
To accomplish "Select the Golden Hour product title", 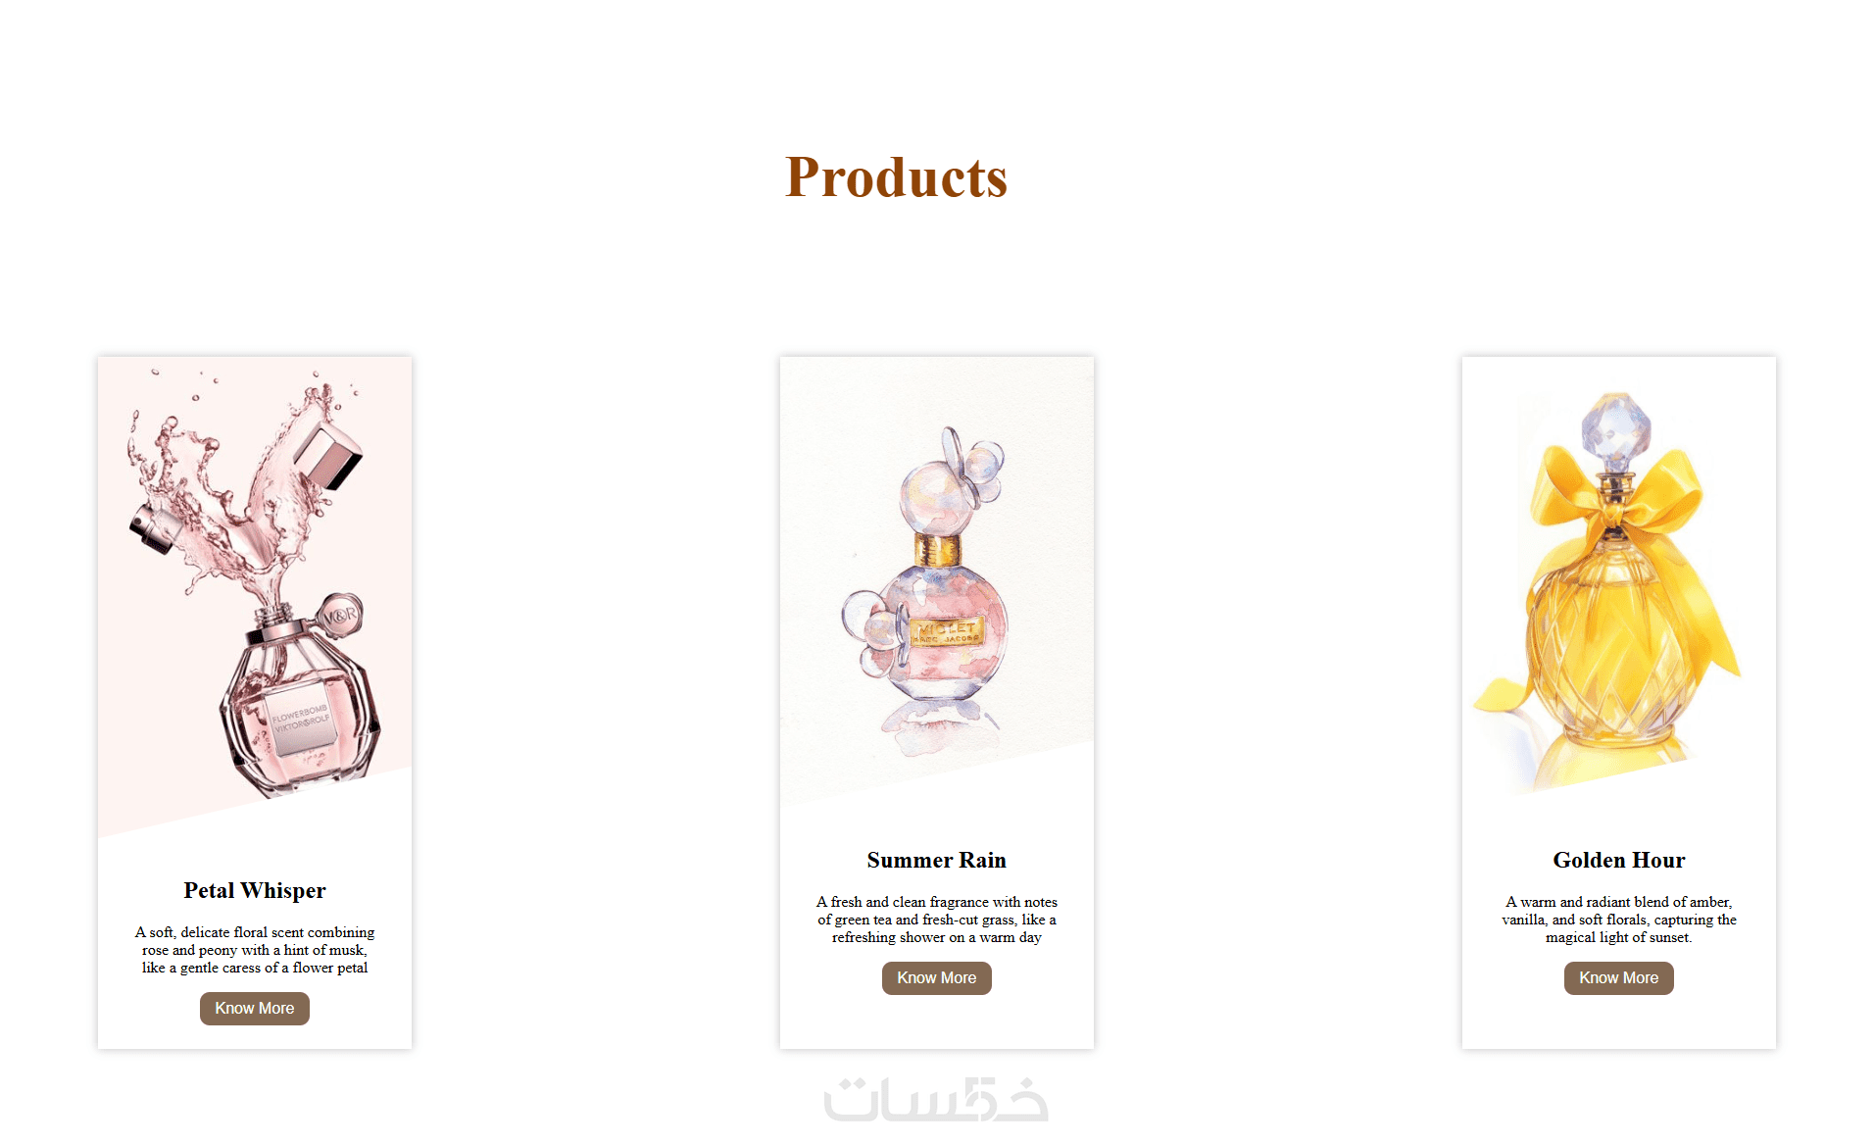I will coord(1619,860).
